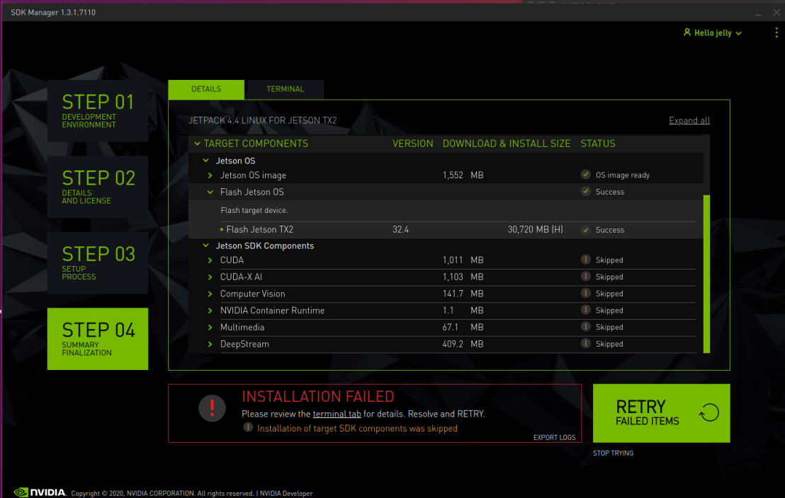
Task: Go to Step 01 Development Environment
Action: (x=98, y=110)
